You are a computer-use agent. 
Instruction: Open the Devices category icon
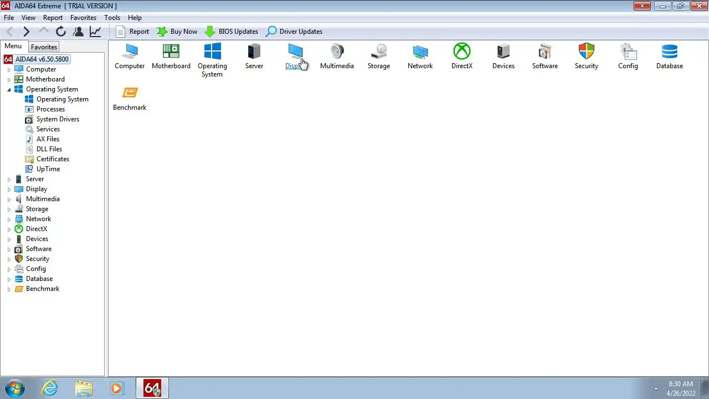coord(504,57)
